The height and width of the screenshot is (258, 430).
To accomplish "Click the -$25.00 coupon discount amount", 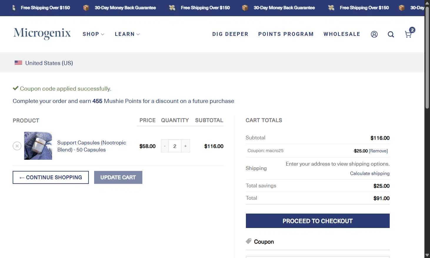I will (x=361, y=151).
